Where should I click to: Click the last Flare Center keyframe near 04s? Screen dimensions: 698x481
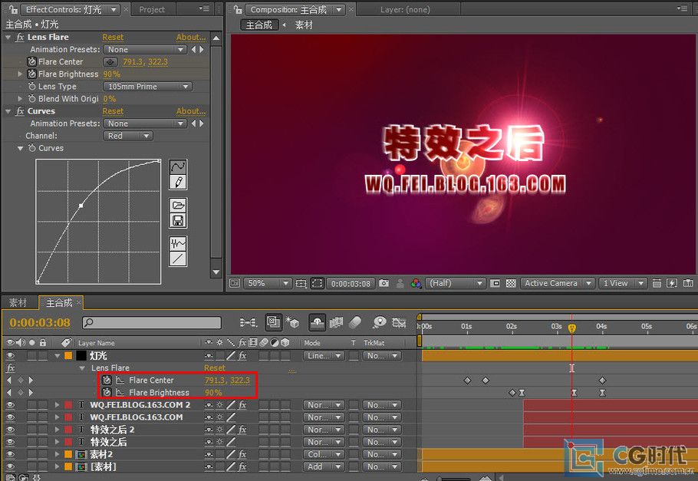point(602,381)
